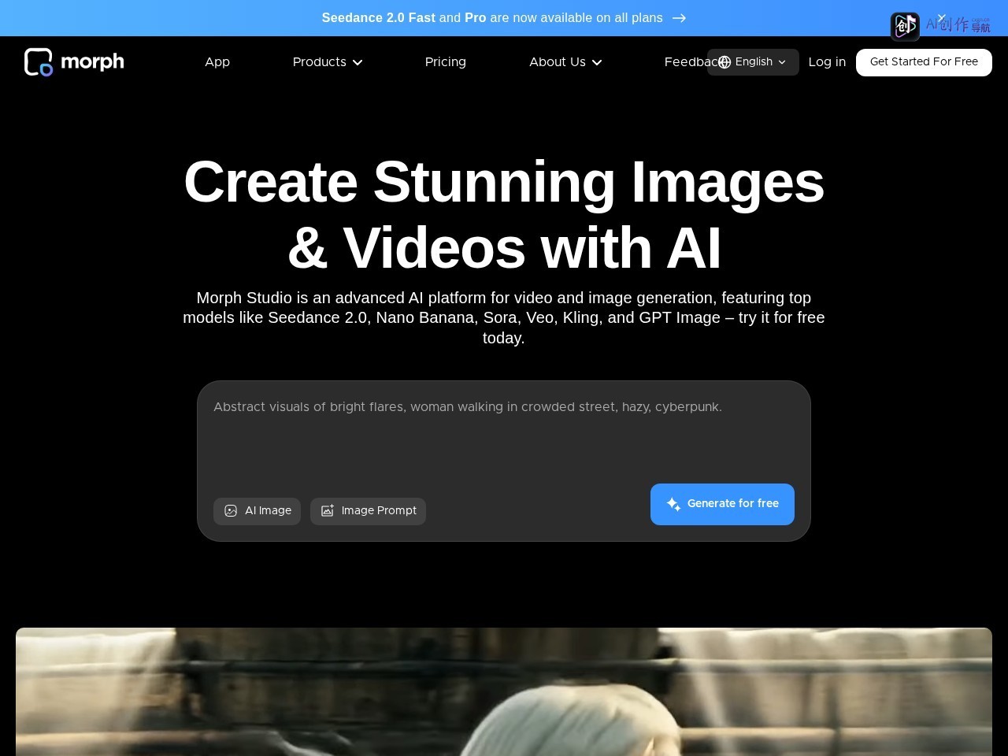
Task: Open the App page
Action: pyautogui.click(x=217, y=62)
